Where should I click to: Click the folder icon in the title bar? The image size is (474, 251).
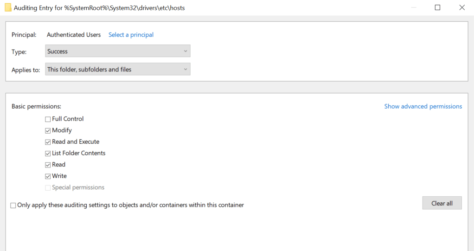(8, 8)
